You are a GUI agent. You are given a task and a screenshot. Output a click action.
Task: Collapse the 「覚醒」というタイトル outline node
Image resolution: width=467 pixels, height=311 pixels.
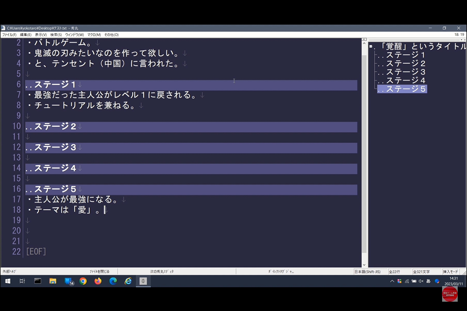coord(371,47)
